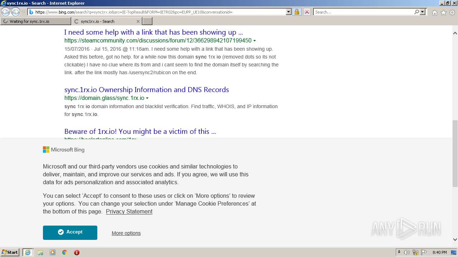Viewport: 458px width, 257px height.
Task: Click the steamcommunity.com green URL text
Action: coord(158,41)
